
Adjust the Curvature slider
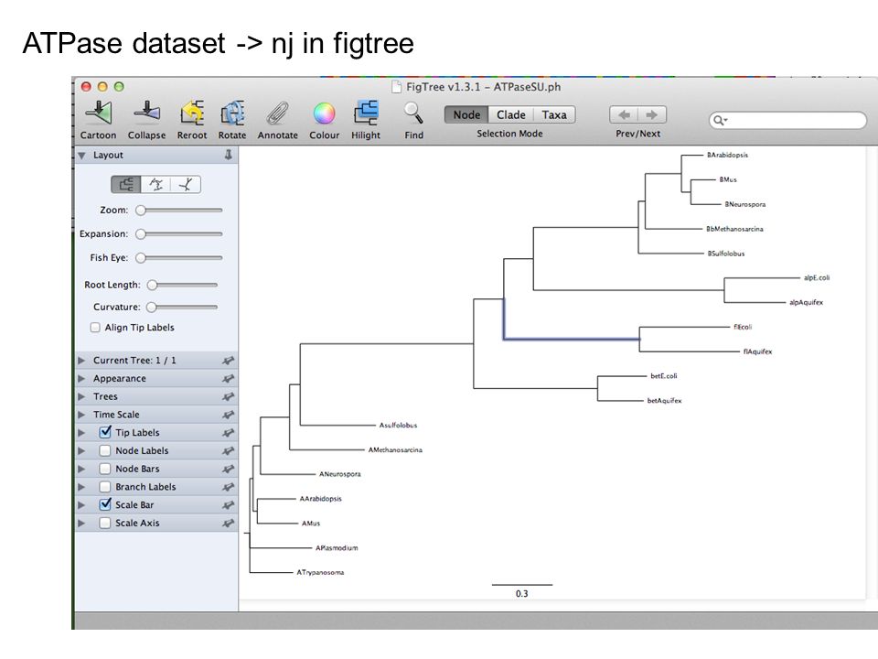click(x=182, y=308)
